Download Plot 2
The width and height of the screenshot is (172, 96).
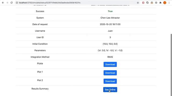coord(110,81)
